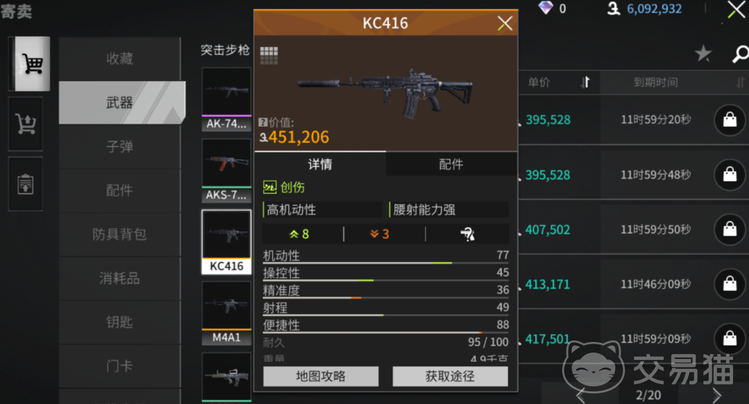Sort listings by 到期时间 arrow
This screenshot has height=404, width=749.
coord(741,83)
